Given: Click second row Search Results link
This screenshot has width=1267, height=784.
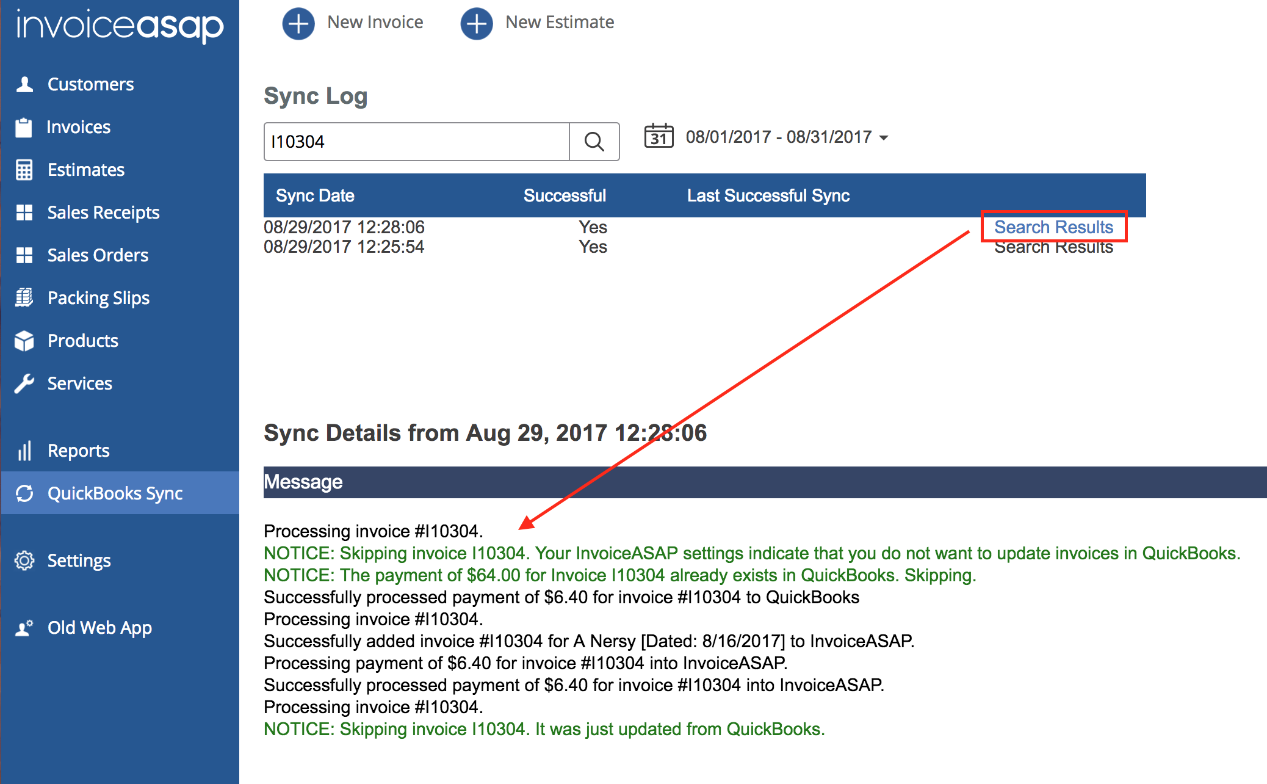Looking at the screenshot, I should click(1053, 249).
